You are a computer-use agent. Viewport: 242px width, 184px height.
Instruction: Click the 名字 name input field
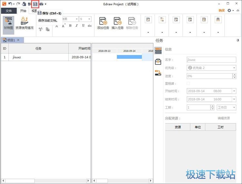[x=211, y=60]
